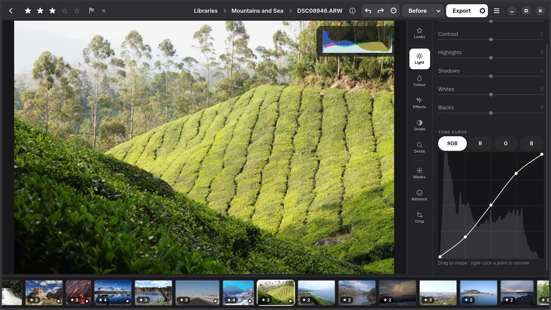
Task: Set rating to one star
Action: point(28,11)
